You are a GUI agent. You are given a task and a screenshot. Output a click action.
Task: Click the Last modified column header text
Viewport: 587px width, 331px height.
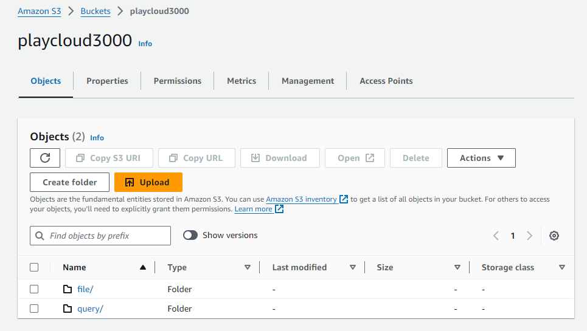(x=299, y=267)
